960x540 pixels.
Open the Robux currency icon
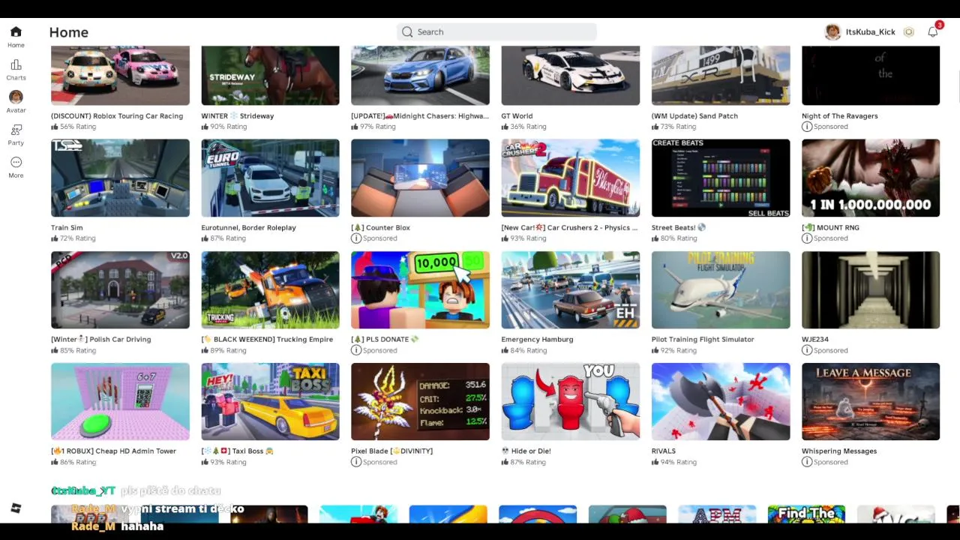tap(908, 32)
